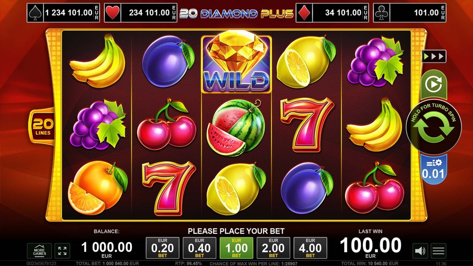Open the hamburger menu
The height and width of the screenshot is (266, 473).
438,251
